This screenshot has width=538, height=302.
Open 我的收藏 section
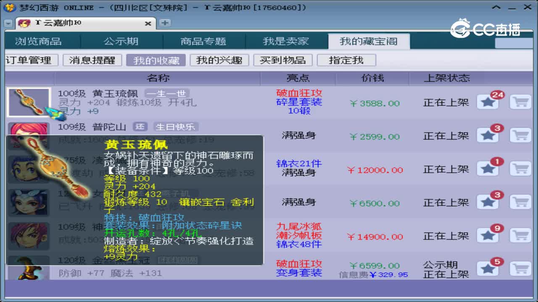pos(156,60)
